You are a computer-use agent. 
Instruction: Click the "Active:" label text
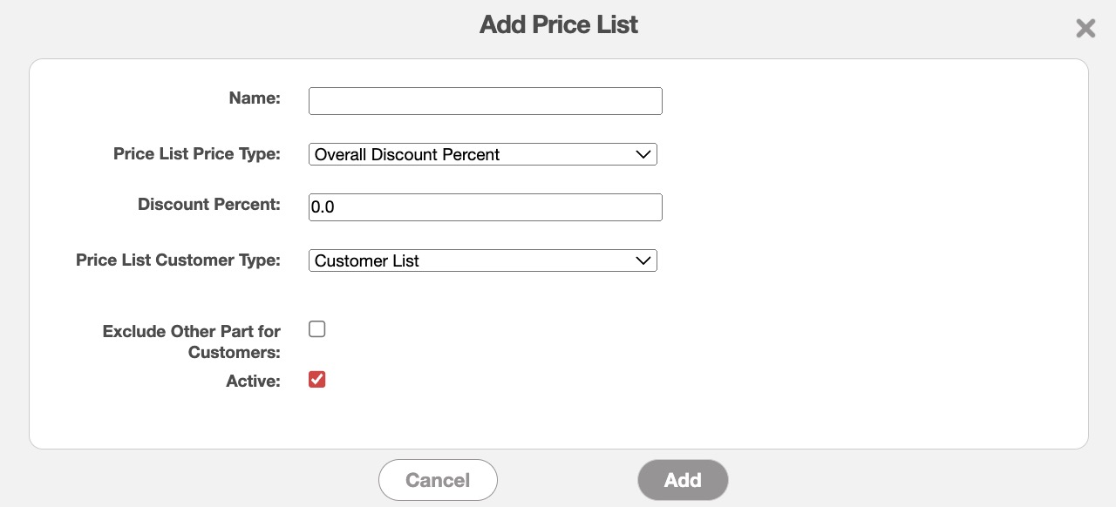[254, 381]
